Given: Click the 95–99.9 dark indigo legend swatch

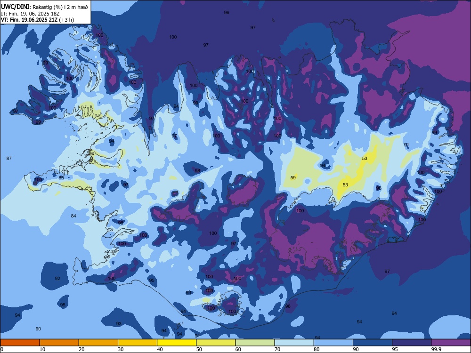Looking at the screenshot, I should 412,343.
